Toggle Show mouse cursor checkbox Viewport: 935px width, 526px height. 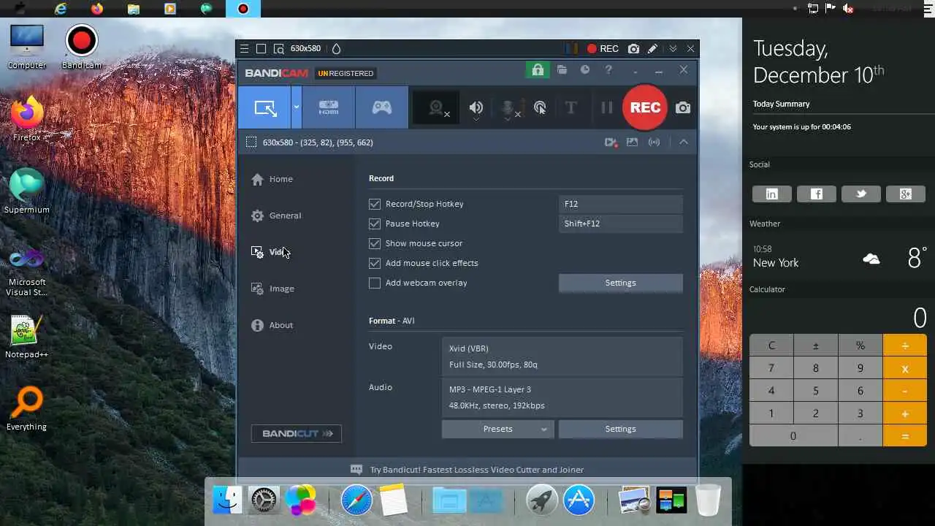[x=375, y=243]
